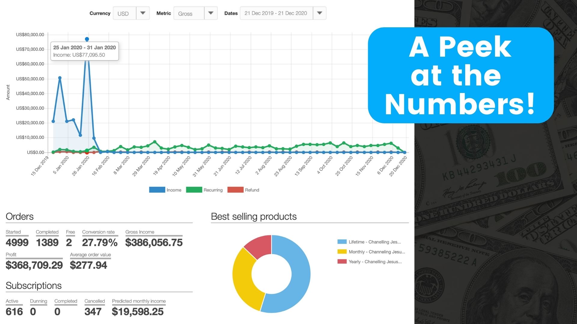Select the date range 21 Dec 2019 field
The image size is (577, 324).
[276, 13]
